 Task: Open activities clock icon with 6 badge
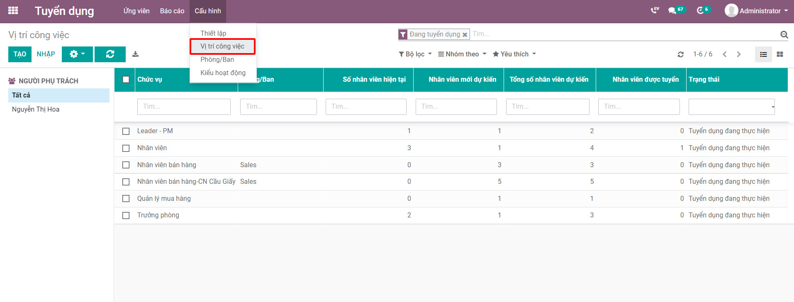700,10
